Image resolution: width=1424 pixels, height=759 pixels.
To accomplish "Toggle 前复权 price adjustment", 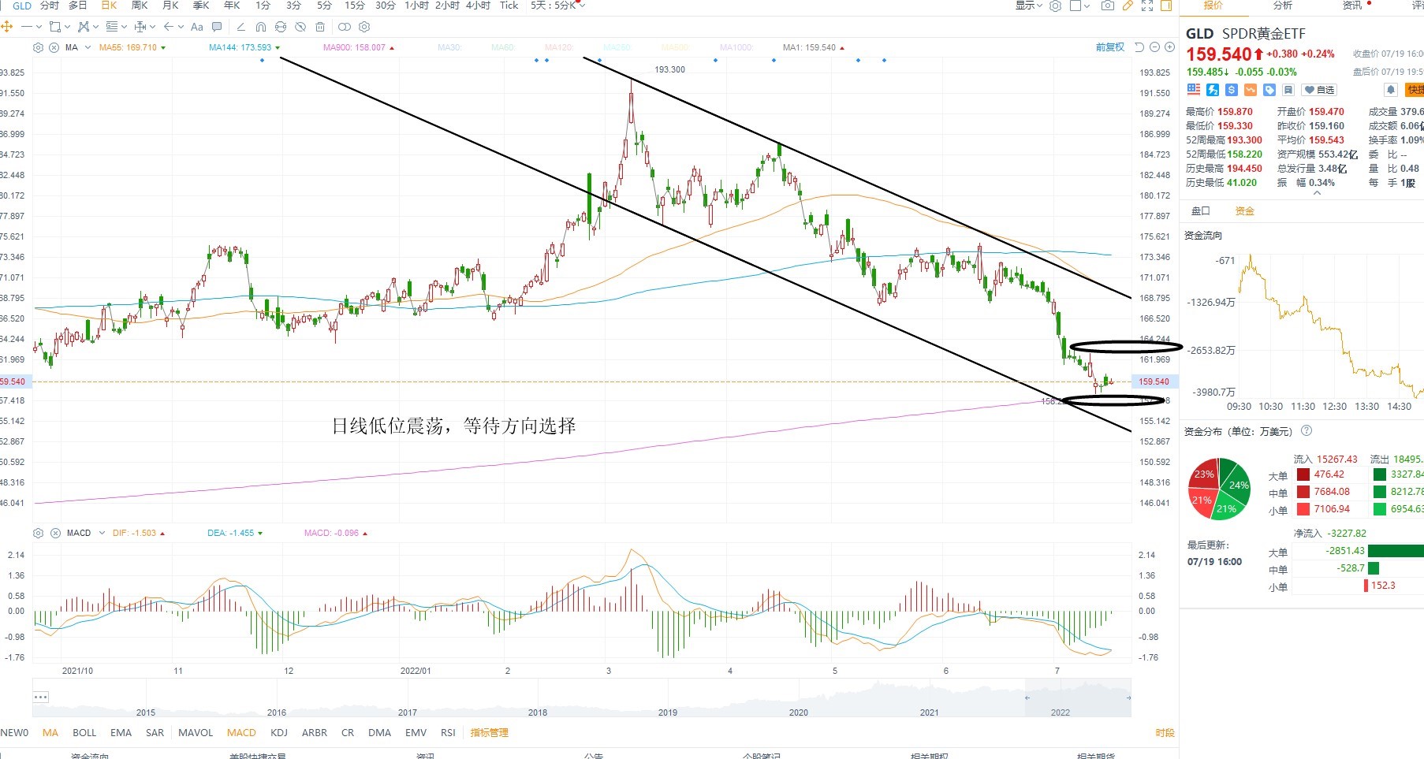I will [1110, 47].
